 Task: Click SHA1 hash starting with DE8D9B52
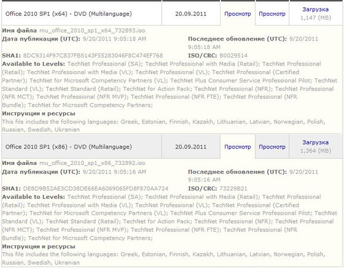pyautogui.click(x=96, y=188)
